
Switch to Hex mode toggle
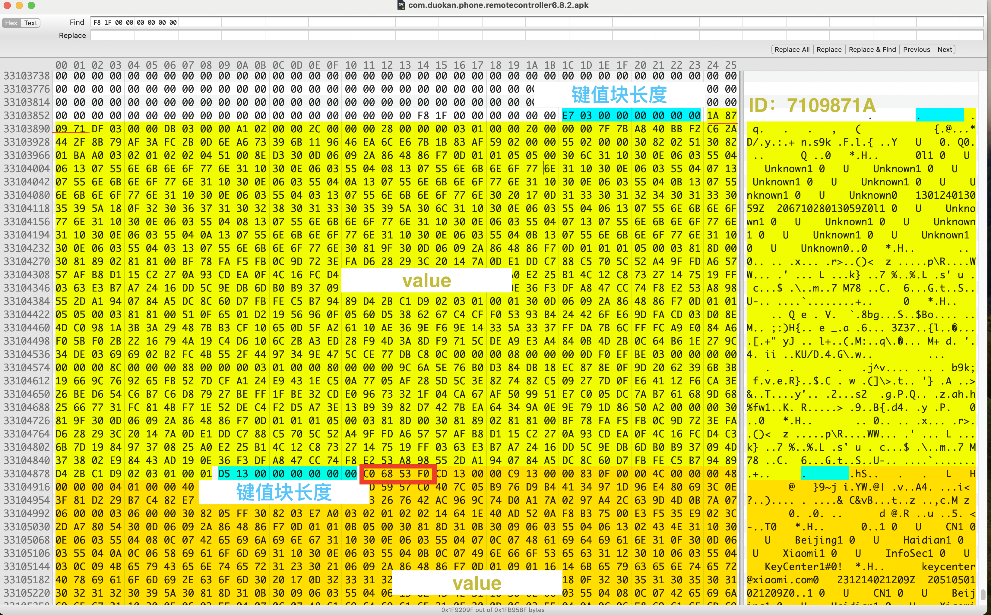11,23
